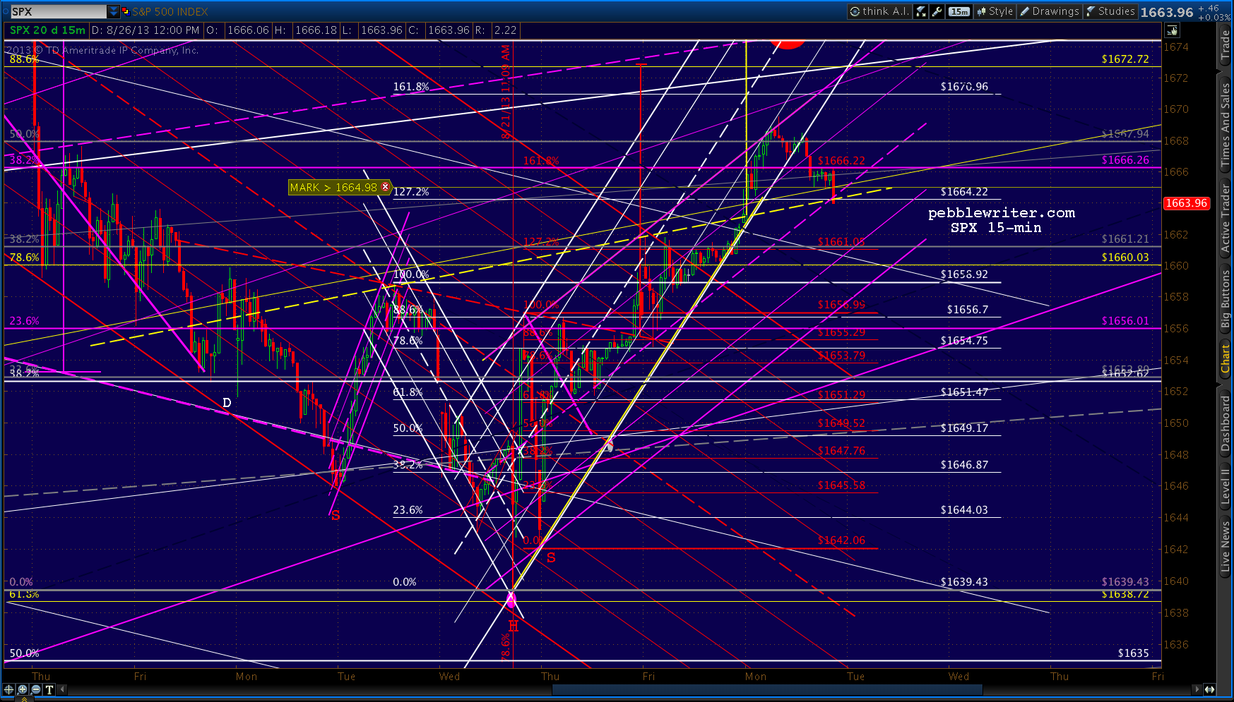Click the $1654.75 price label
This screenshot has height=702, width=1234.
tap(964, 341)
